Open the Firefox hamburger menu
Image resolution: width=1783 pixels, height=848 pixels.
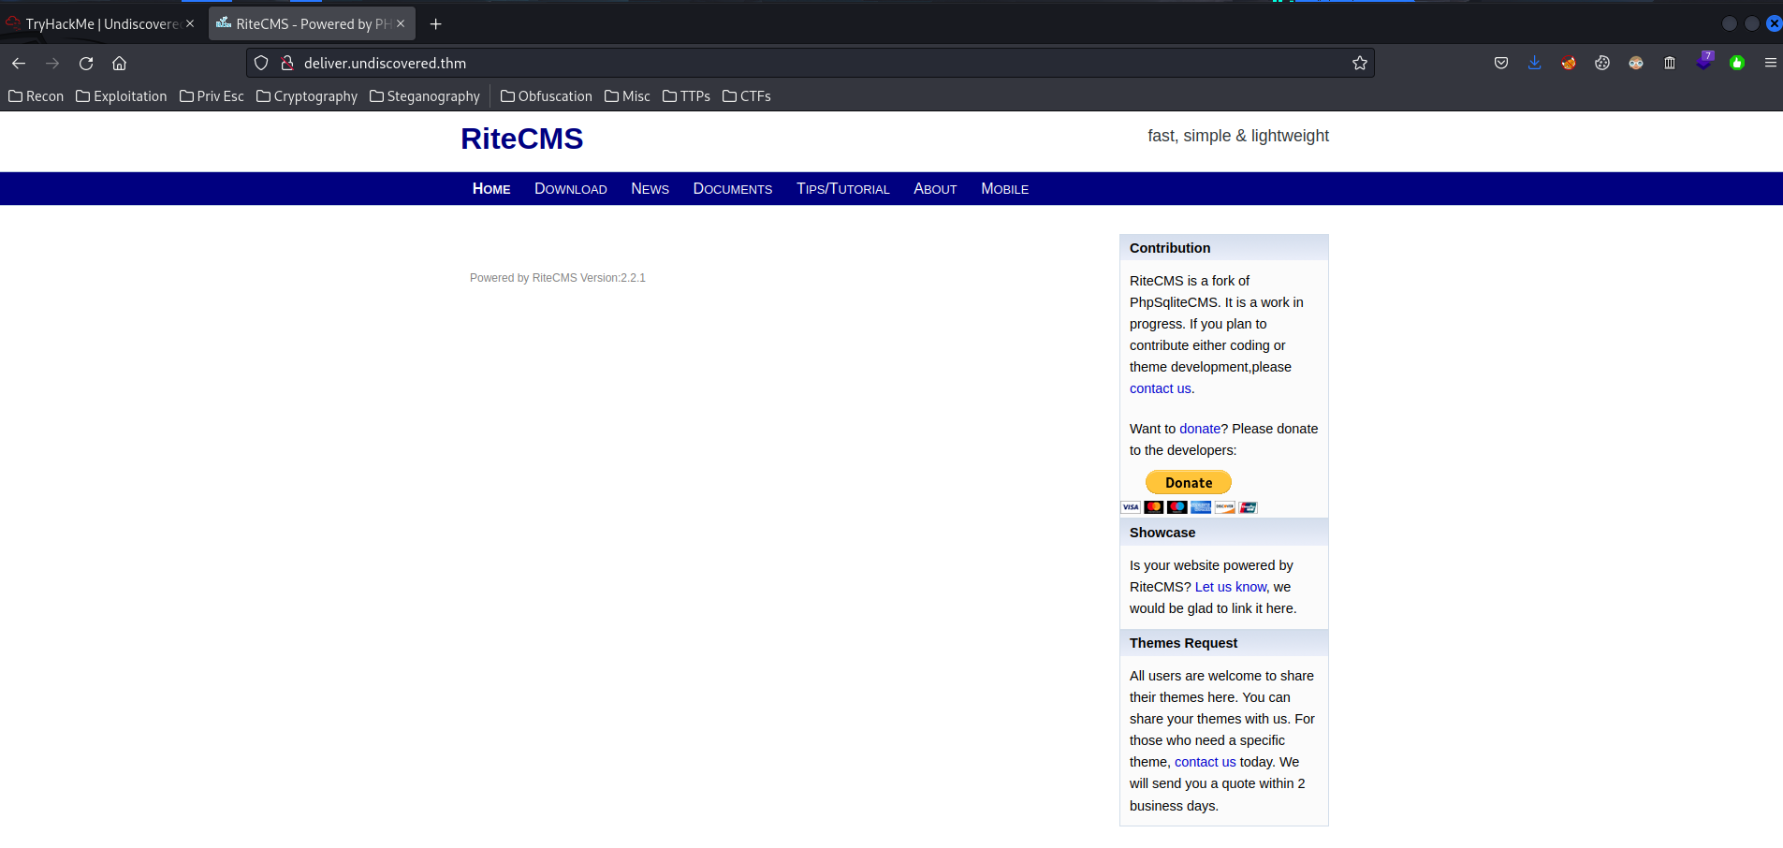(x=1771, y=63)
